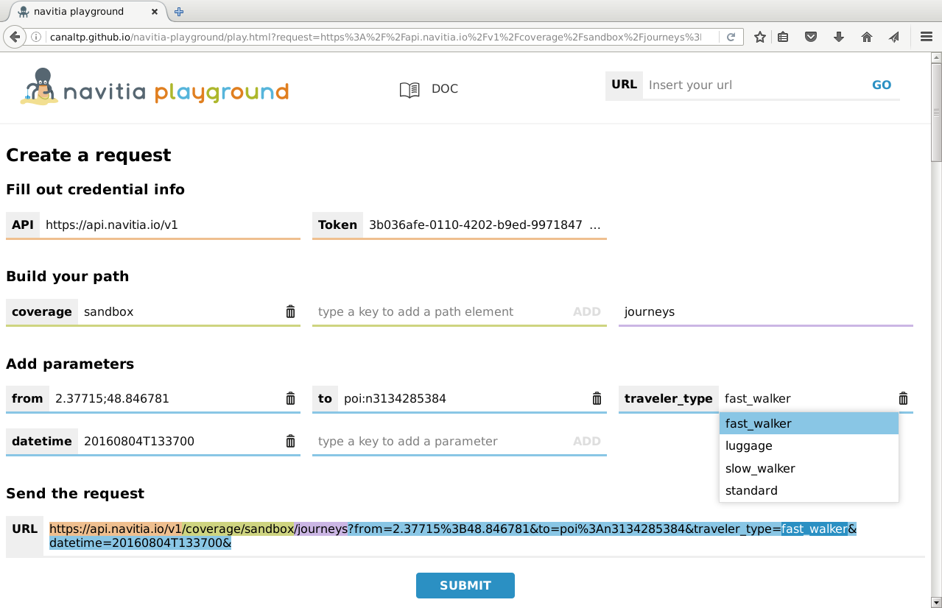This screenshot has height=608, width=942.
Task: Click the navitia playground octopus logo
Action: click(40, 88)
